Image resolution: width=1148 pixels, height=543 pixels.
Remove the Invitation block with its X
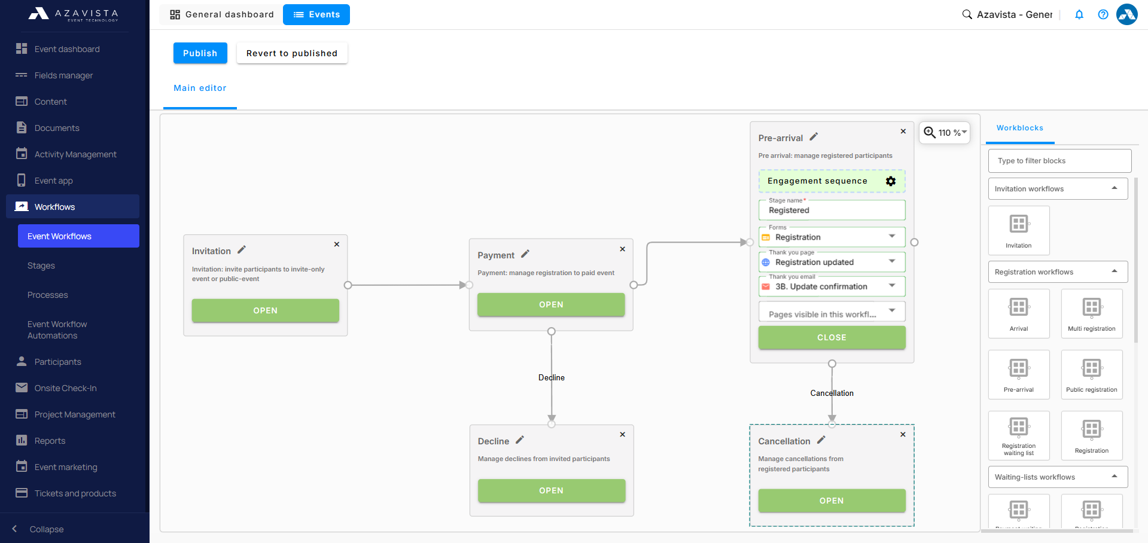337,244
